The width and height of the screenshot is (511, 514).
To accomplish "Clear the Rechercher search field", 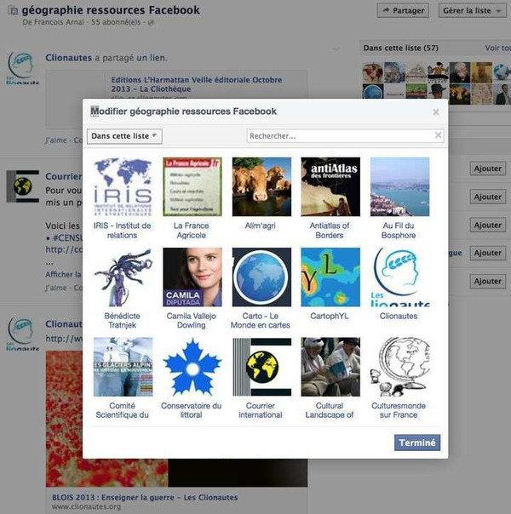I will coord(438,135).
